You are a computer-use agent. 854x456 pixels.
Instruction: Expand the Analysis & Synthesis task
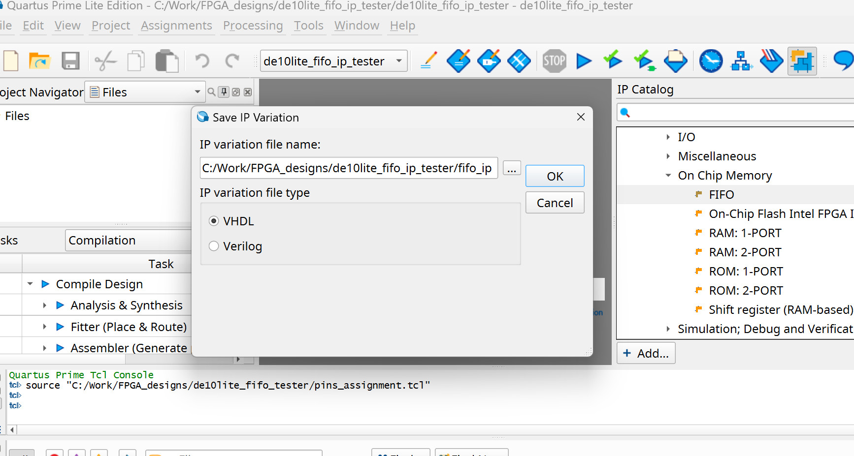[44, 305]
